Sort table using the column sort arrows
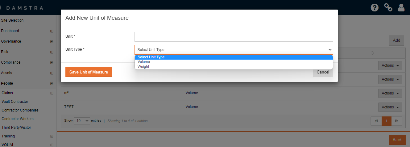This screenshot has height=147, width=410. [x=372, y=53]
